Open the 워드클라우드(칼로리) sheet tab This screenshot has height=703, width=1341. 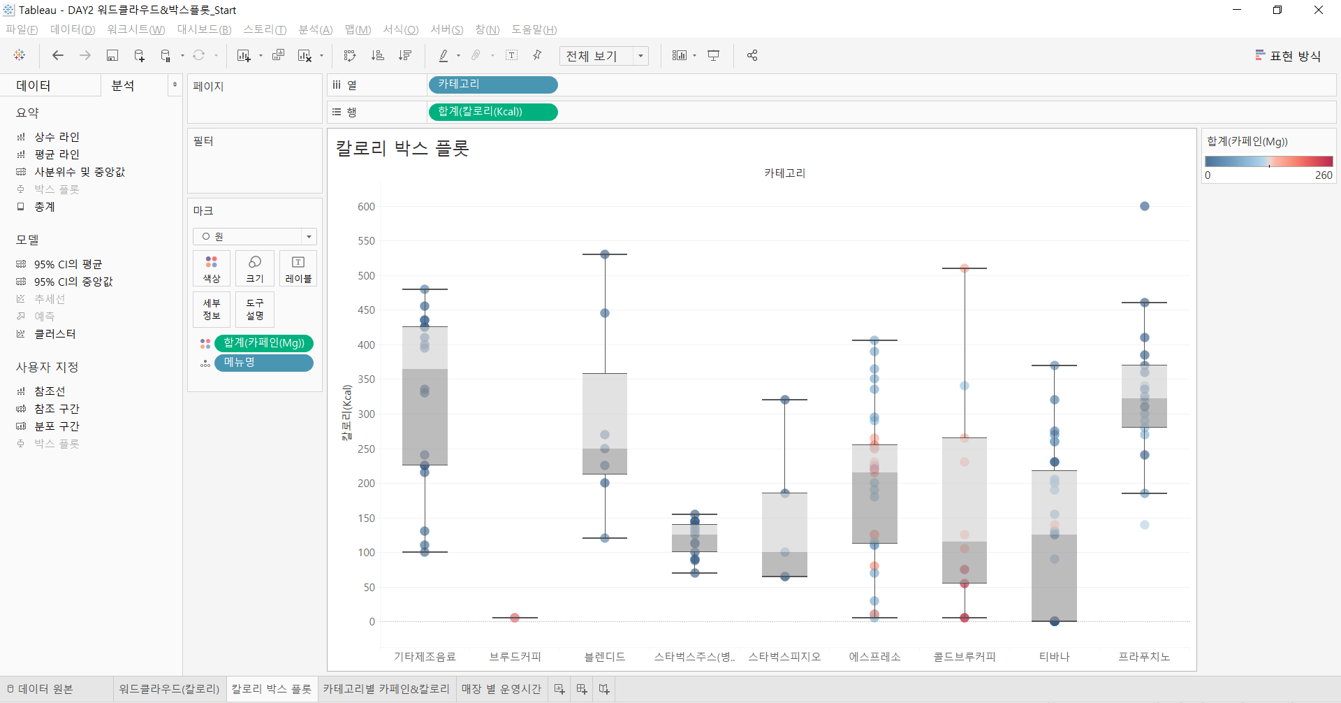click(169, 689)
